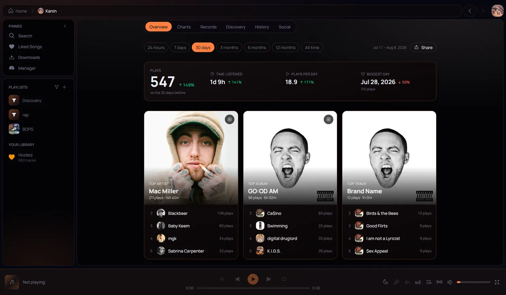This screenshot has height=295, width=506.
Task: Switch to the Discovery tab
Action: pyautogui.click(x=236, y=27)
